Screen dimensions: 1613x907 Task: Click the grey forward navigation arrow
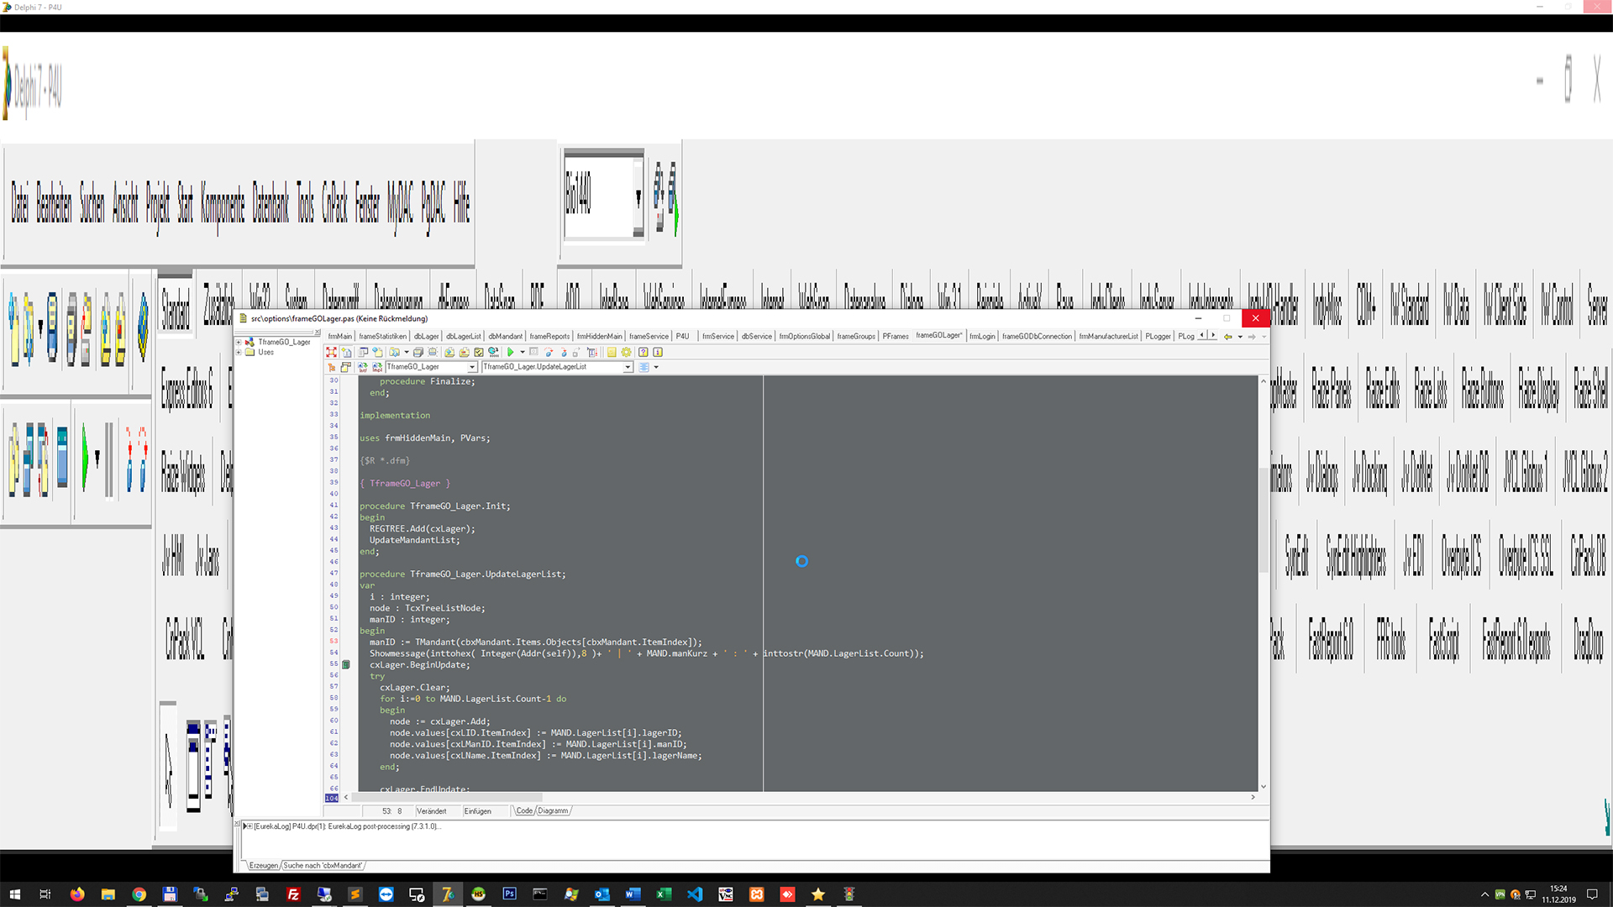pyautogui.click(x=1252, y=336)
